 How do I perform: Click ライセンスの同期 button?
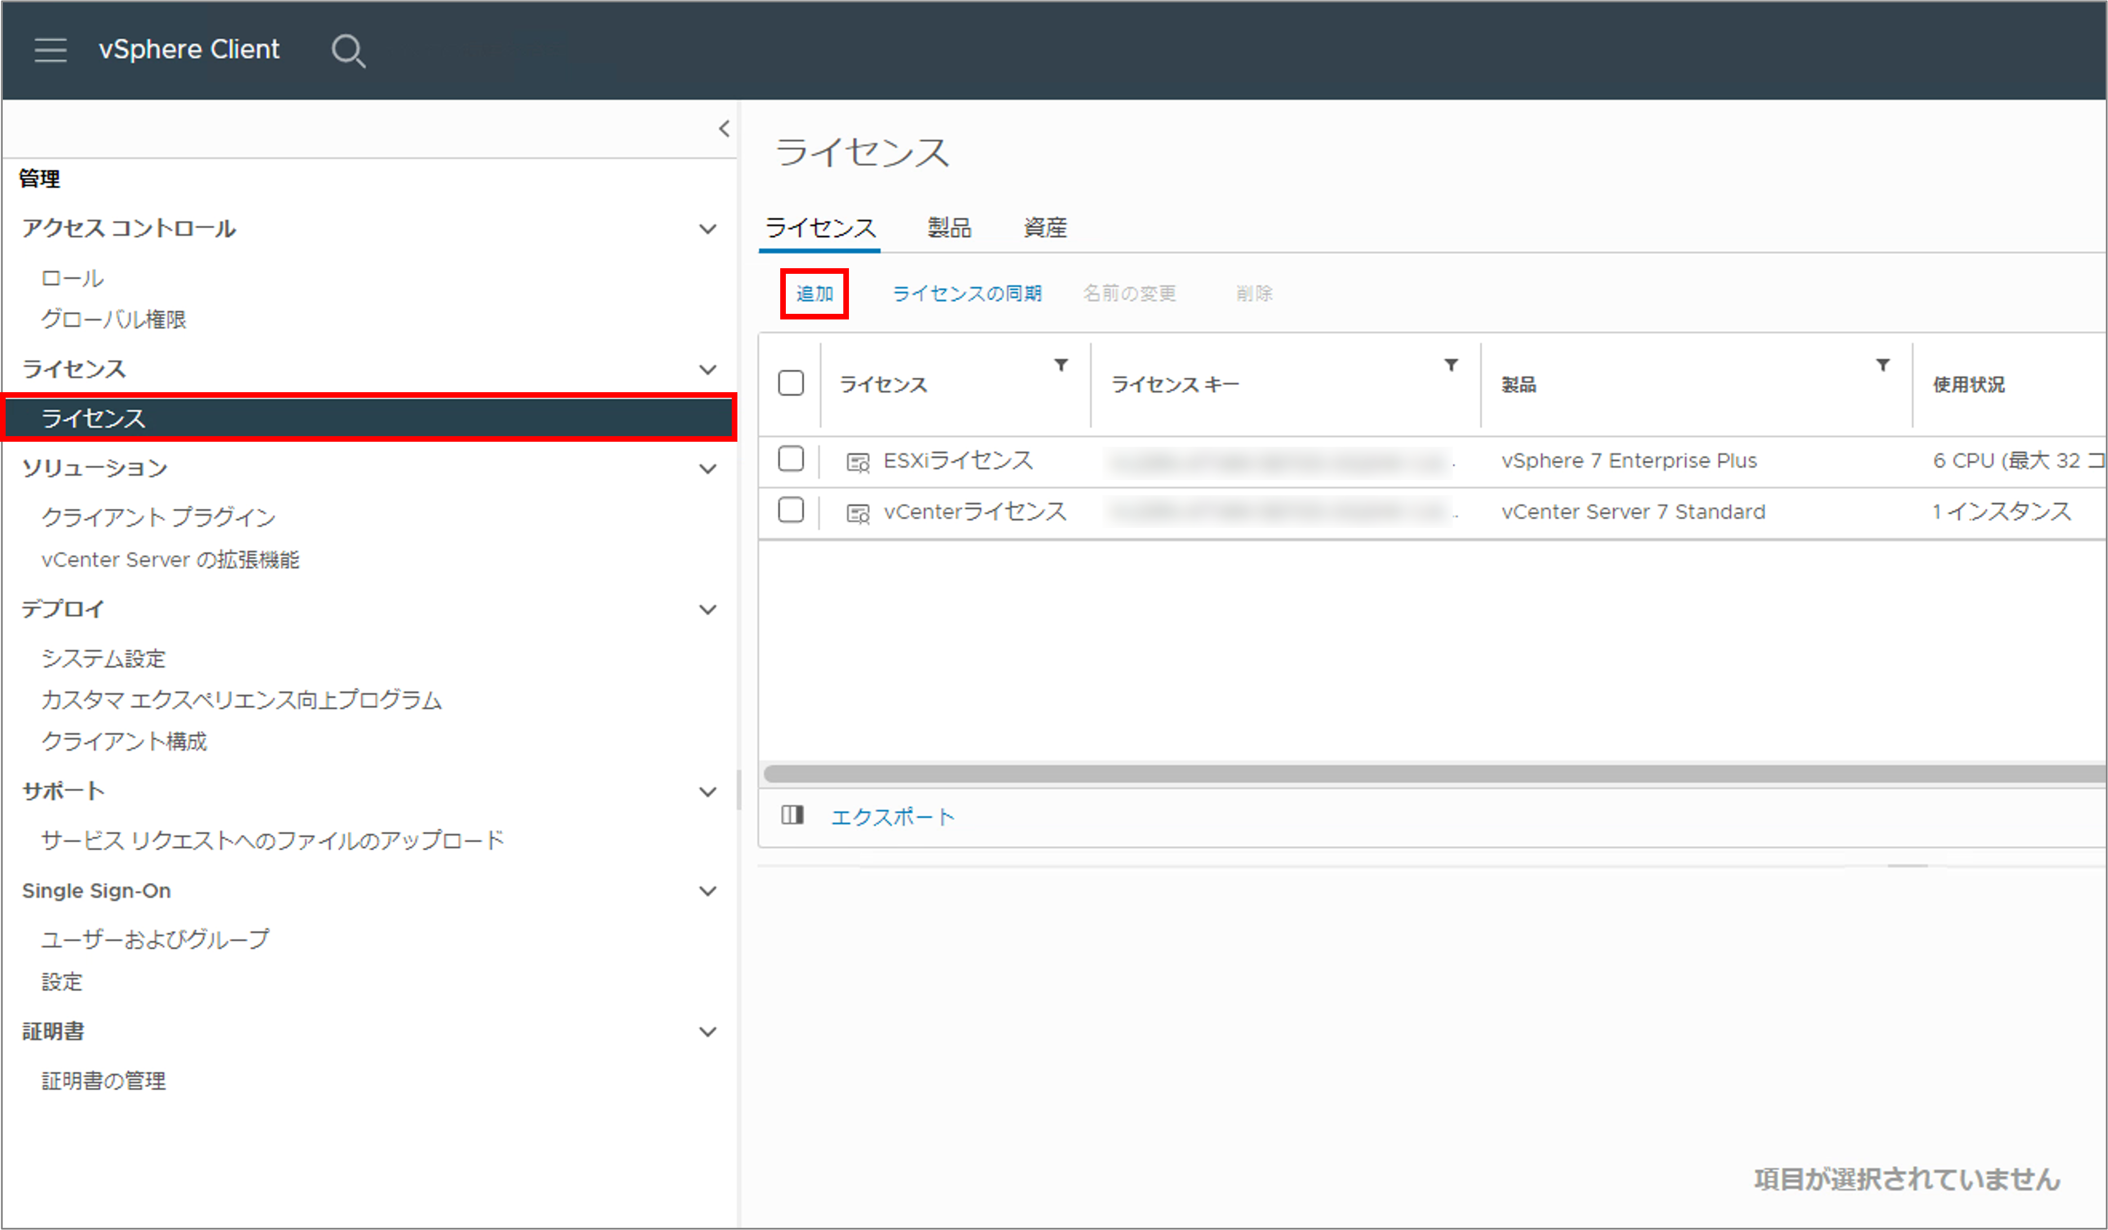[967, 294]
